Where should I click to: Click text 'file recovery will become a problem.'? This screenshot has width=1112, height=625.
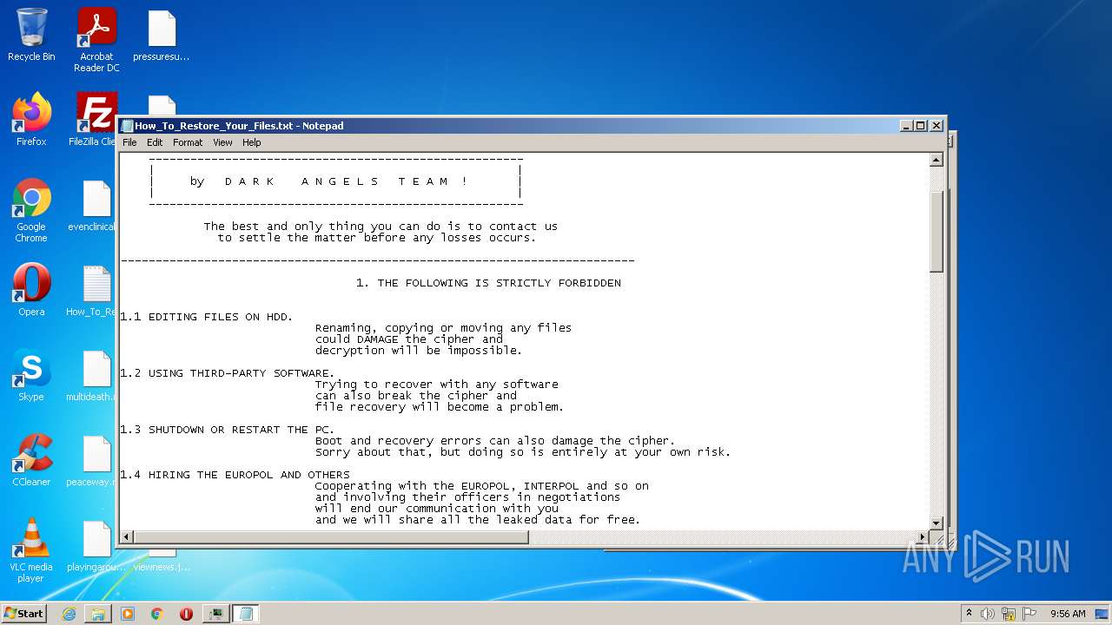click(440, 407)
